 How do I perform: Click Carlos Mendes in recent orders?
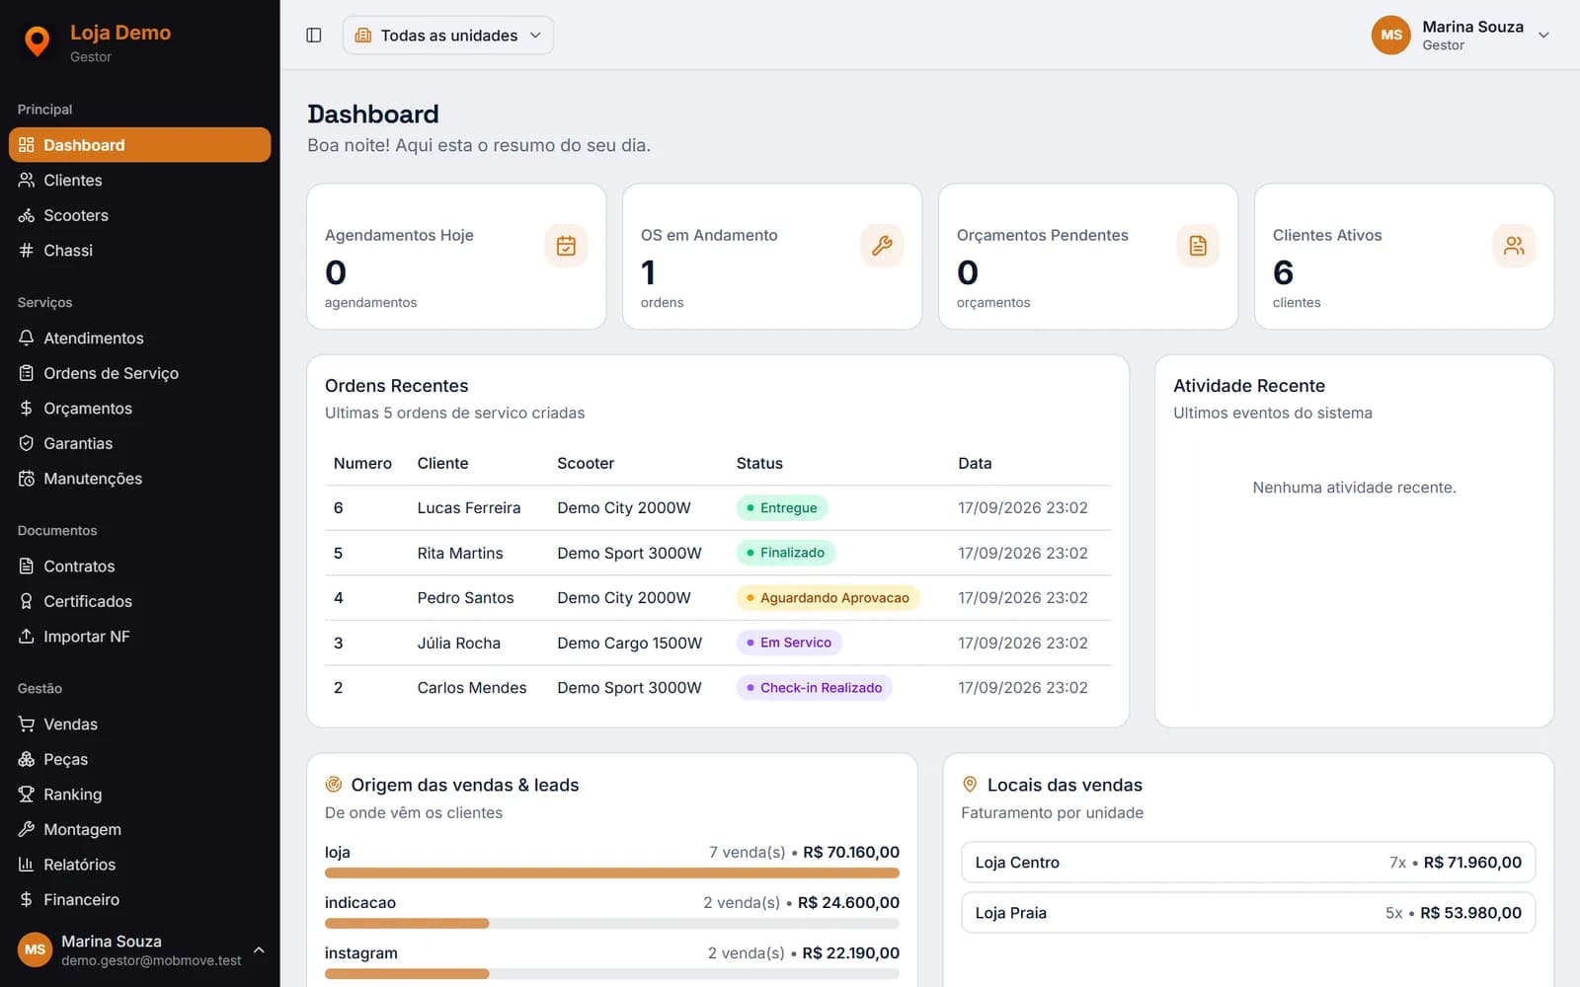(471, 688)
